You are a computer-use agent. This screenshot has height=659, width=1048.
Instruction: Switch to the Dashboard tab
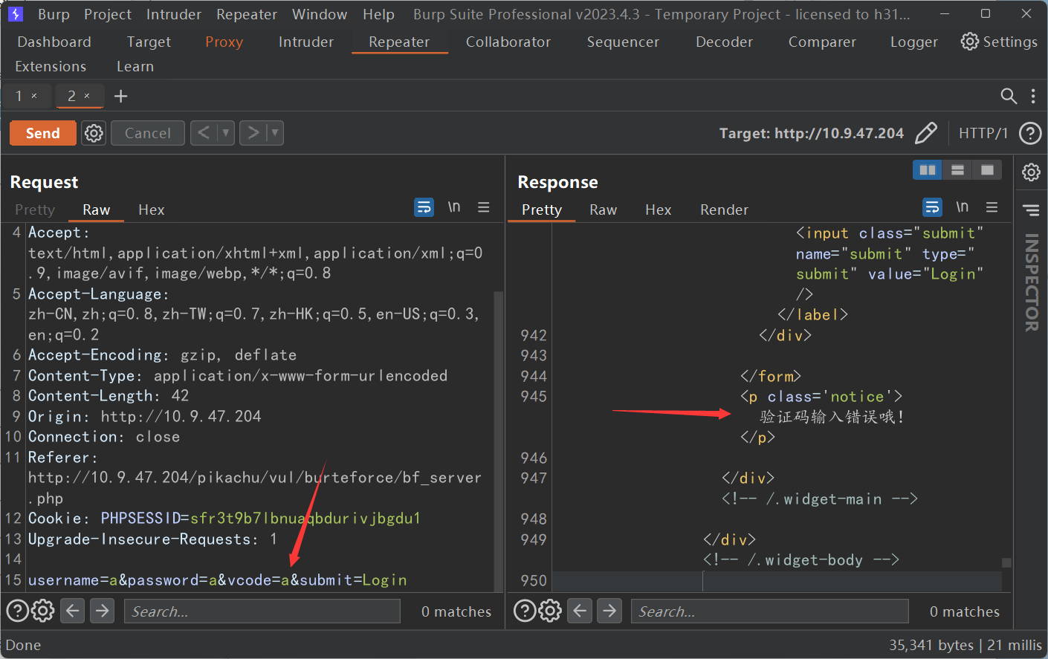pos(54,42)
